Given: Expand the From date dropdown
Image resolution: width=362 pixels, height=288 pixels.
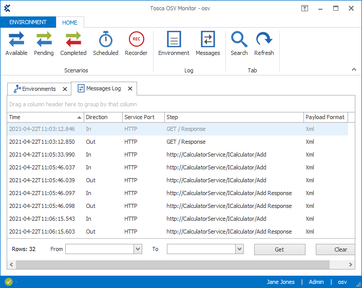Looking at the screenshot, I should [138, 249].
